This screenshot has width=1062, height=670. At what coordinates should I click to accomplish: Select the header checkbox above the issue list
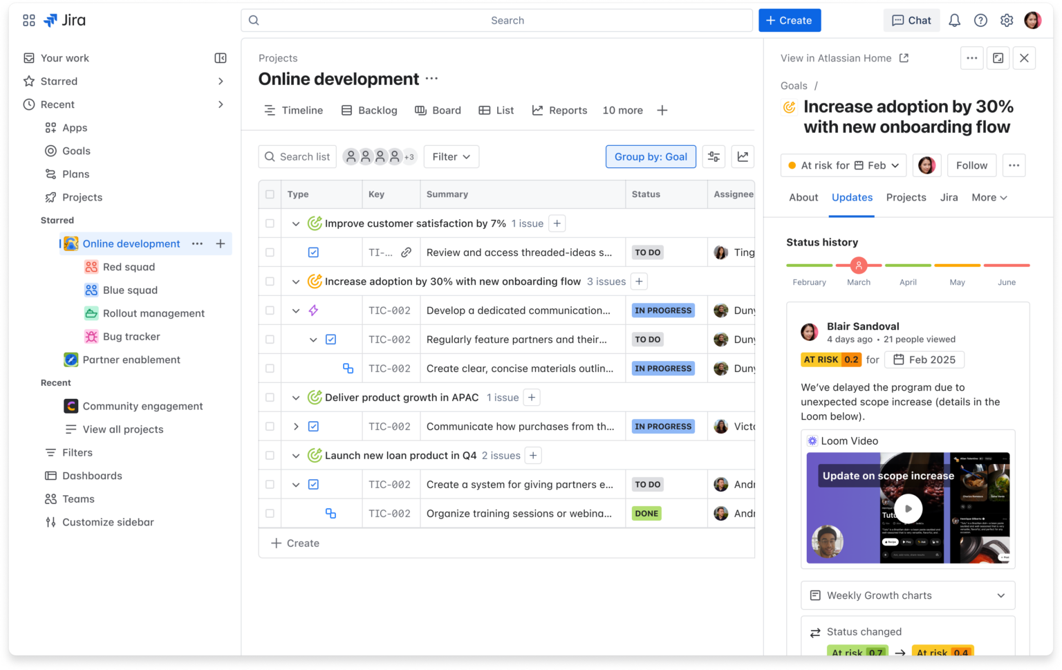coord(269,194)
